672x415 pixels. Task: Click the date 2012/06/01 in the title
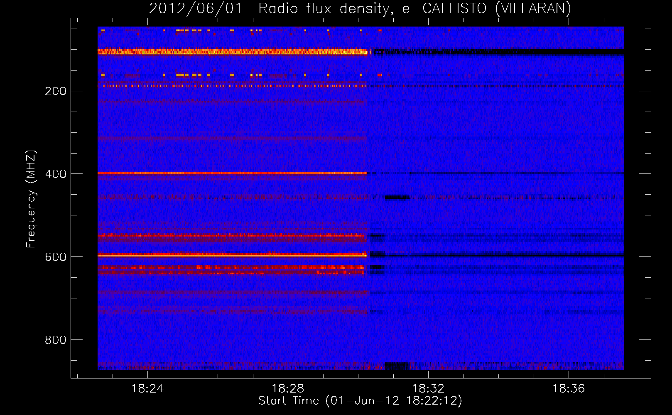(x=195, y=8)
